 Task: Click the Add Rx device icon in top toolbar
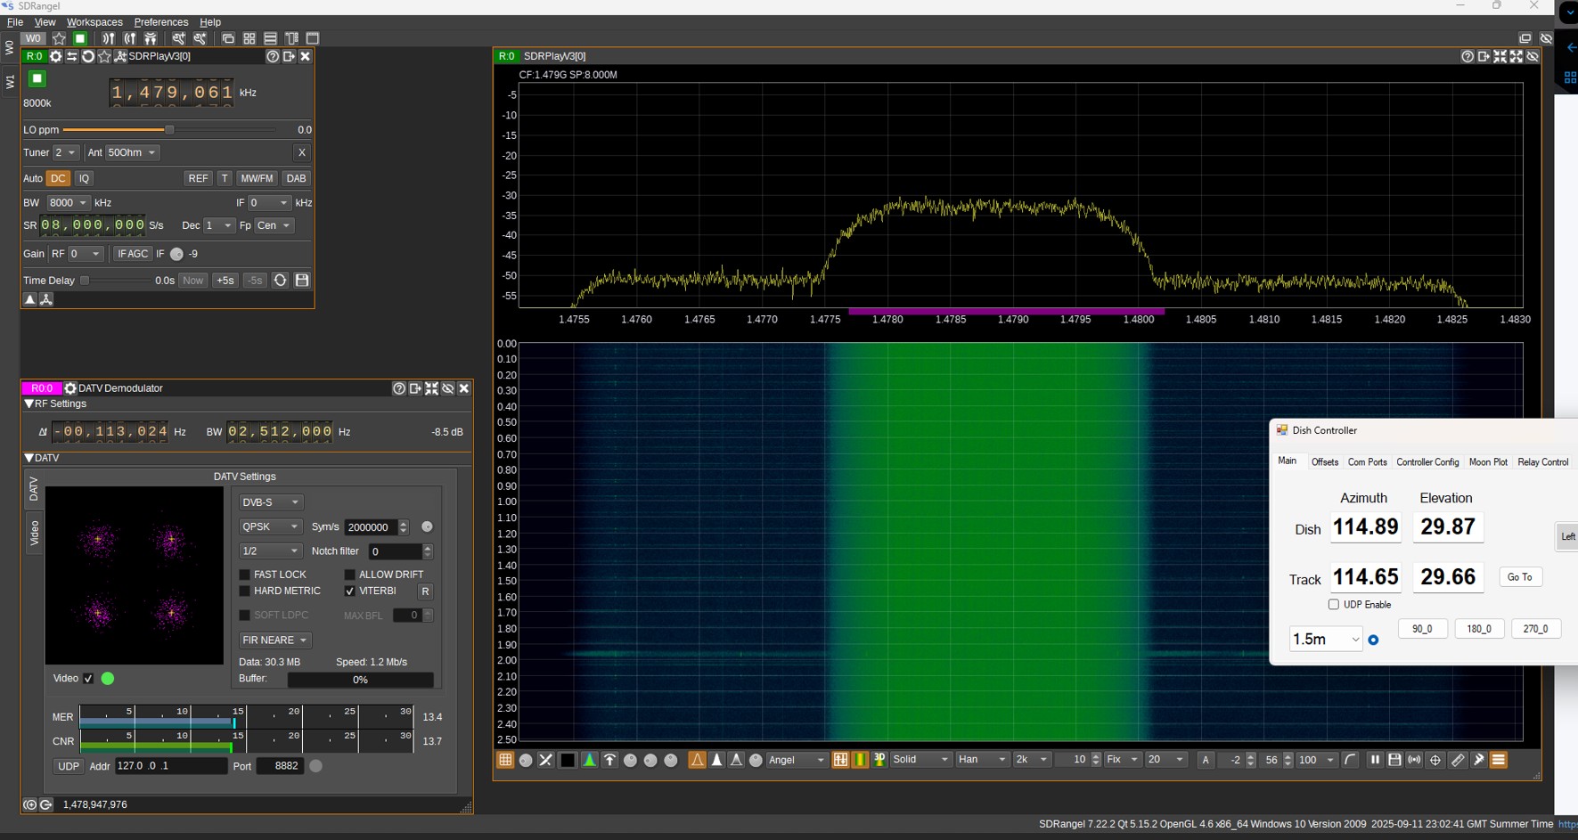(x=109, y=38)
